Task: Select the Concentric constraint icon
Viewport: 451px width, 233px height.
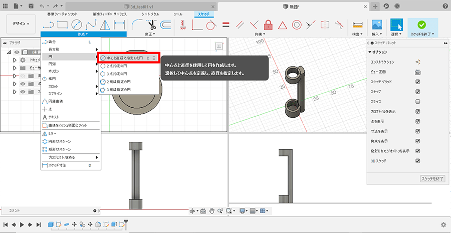Action: click(297, 24)
